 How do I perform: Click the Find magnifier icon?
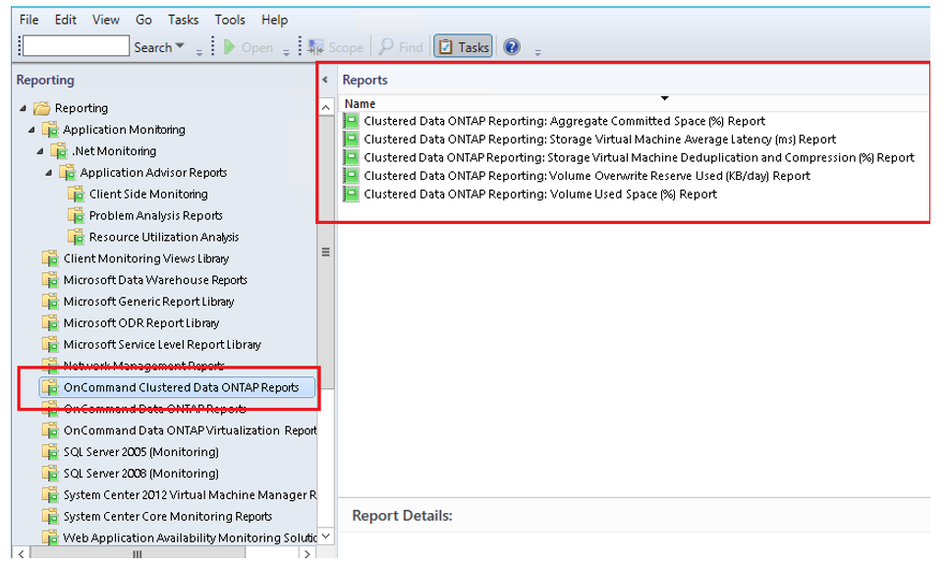386,46
